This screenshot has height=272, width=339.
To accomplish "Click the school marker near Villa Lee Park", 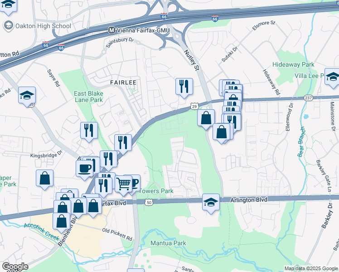I will click(x=333, y=77).
